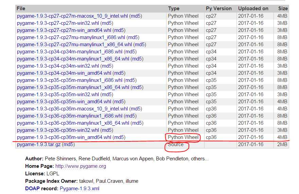Download pygame-1.9.3-cp34-cp34m-win_amd64.whl
This screenshot has width=299, height=194.
pyautogui.click(x=64, y=73)
